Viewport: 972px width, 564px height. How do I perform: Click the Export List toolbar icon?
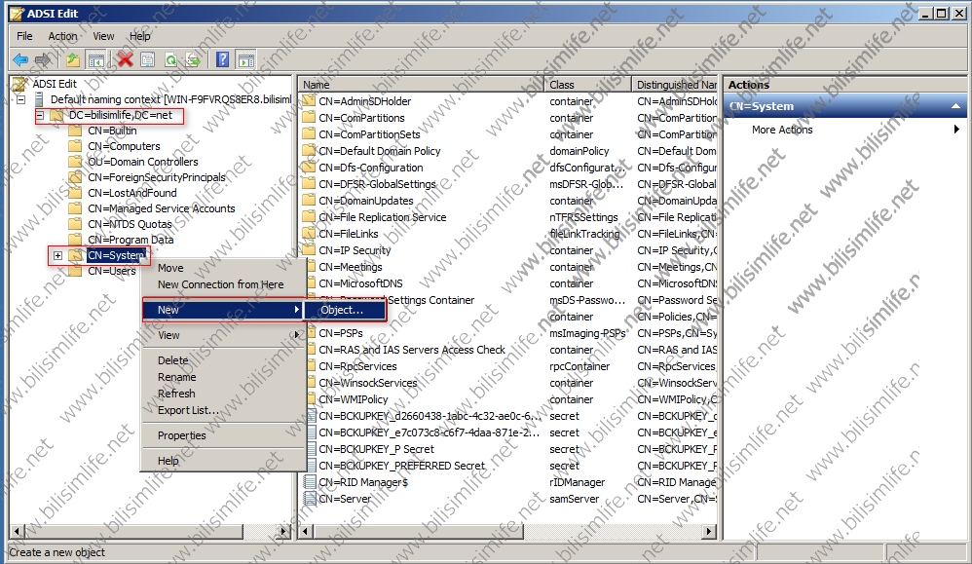coord(193,60)
